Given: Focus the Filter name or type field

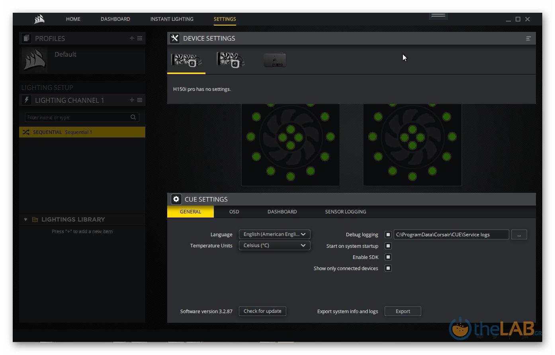Looking at the screenshot, I should pyautogui.click(x=82, y=117).
